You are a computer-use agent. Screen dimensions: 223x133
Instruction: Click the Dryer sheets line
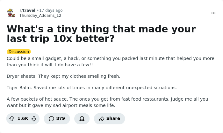tap(63, 76)
